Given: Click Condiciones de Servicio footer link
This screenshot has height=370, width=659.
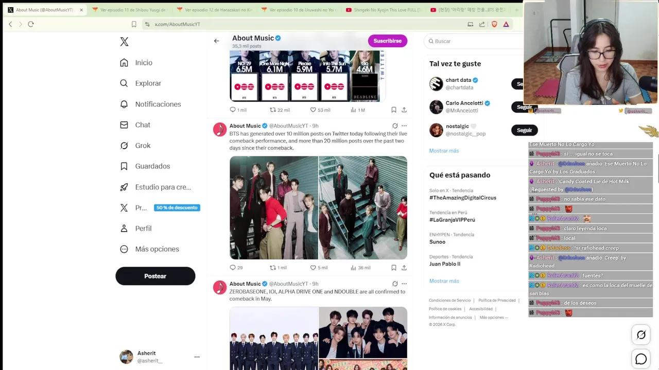Looking at the screenshot, I should pos(449,300).
